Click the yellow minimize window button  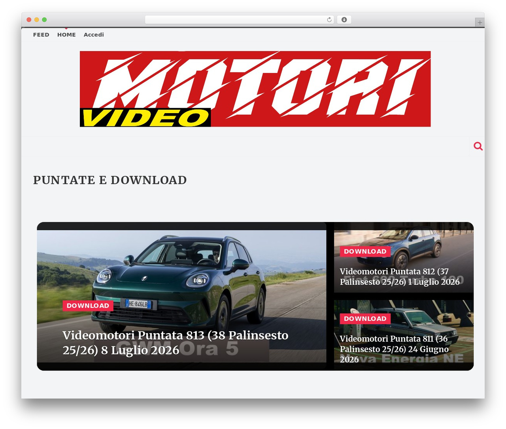[x=36, y=20]
